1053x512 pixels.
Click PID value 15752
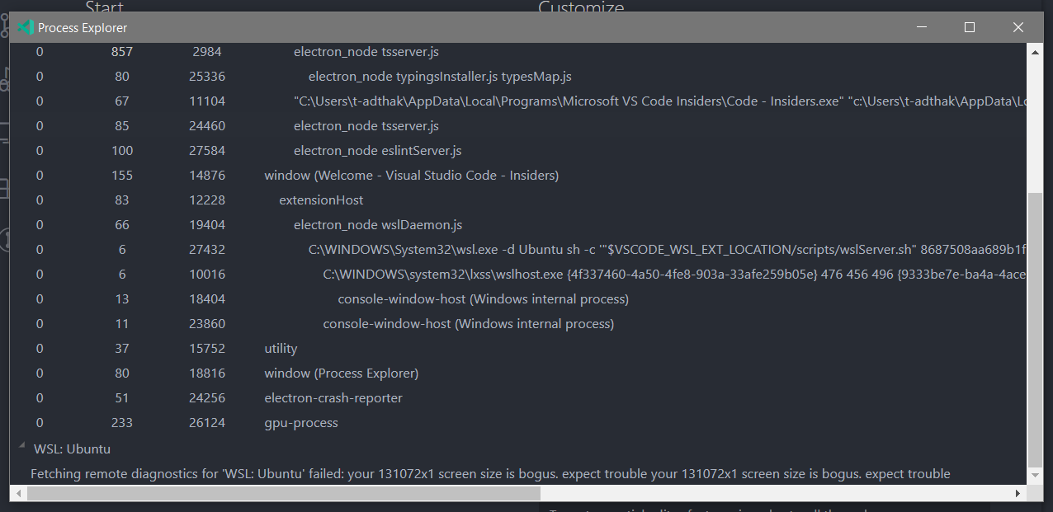209,349
